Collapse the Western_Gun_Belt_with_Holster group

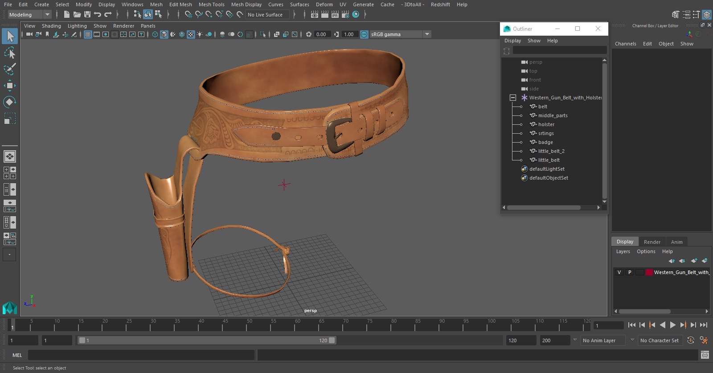513,98
